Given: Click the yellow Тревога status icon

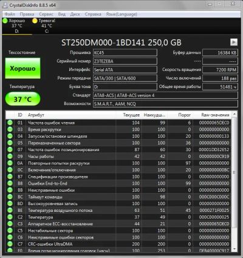Looking at the screenshot, I should pyautogui.click(x=35, y=21).
